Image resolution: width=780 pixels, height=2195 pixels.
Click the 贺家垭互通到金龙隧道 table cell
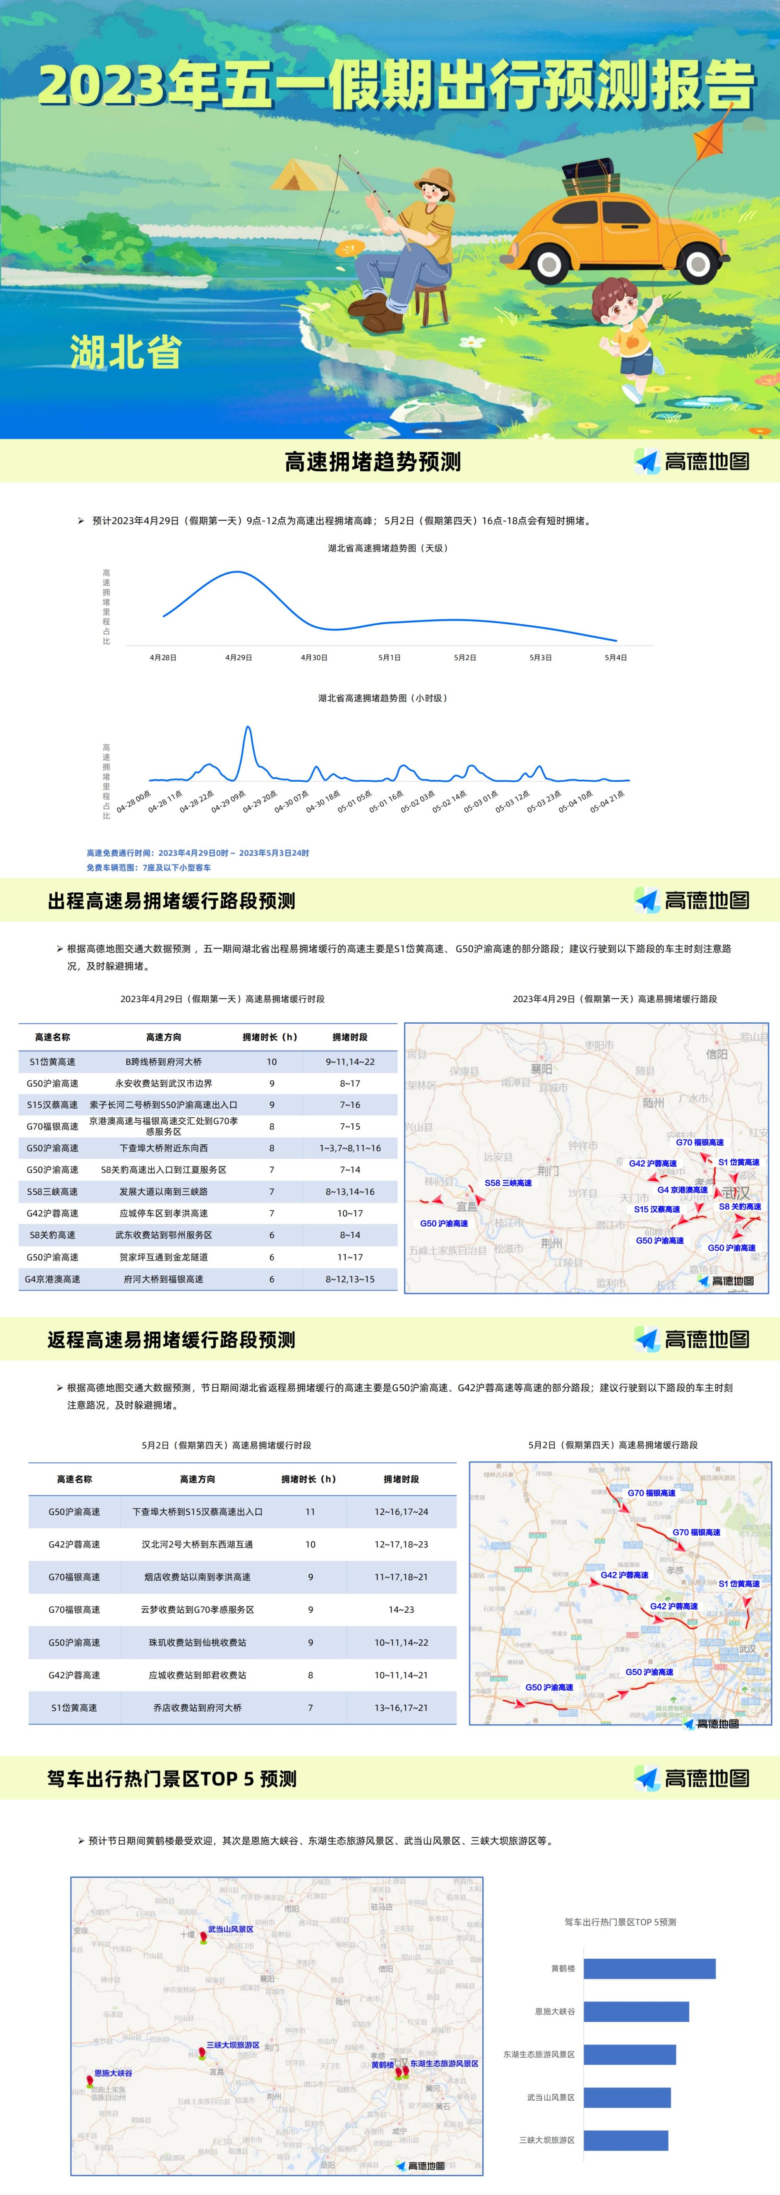(163, 1257)
